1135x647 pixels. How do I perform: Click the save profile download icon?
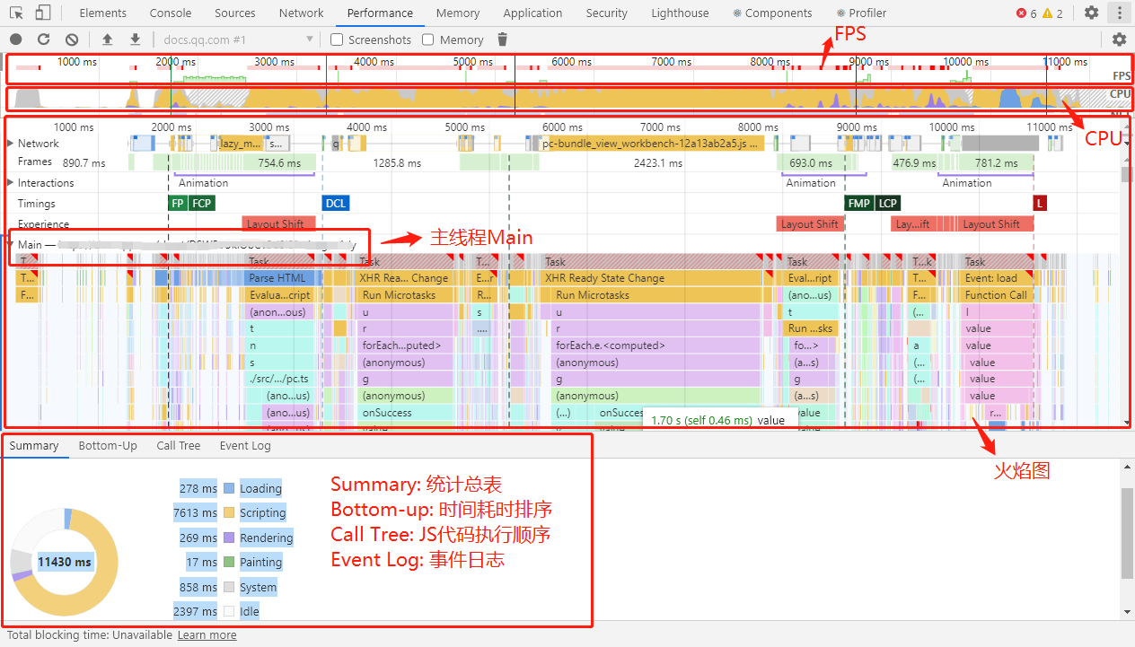[x=136, y=39]
